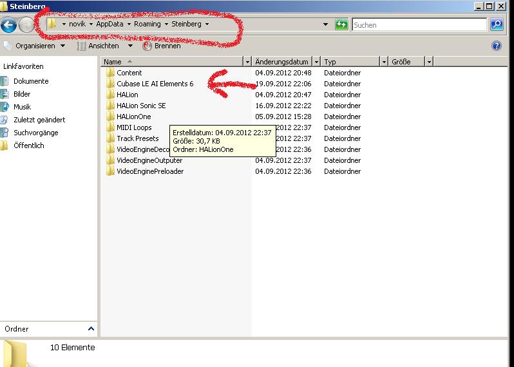Click date 05.09.2012 15:28 in HALionOne row

283,117
